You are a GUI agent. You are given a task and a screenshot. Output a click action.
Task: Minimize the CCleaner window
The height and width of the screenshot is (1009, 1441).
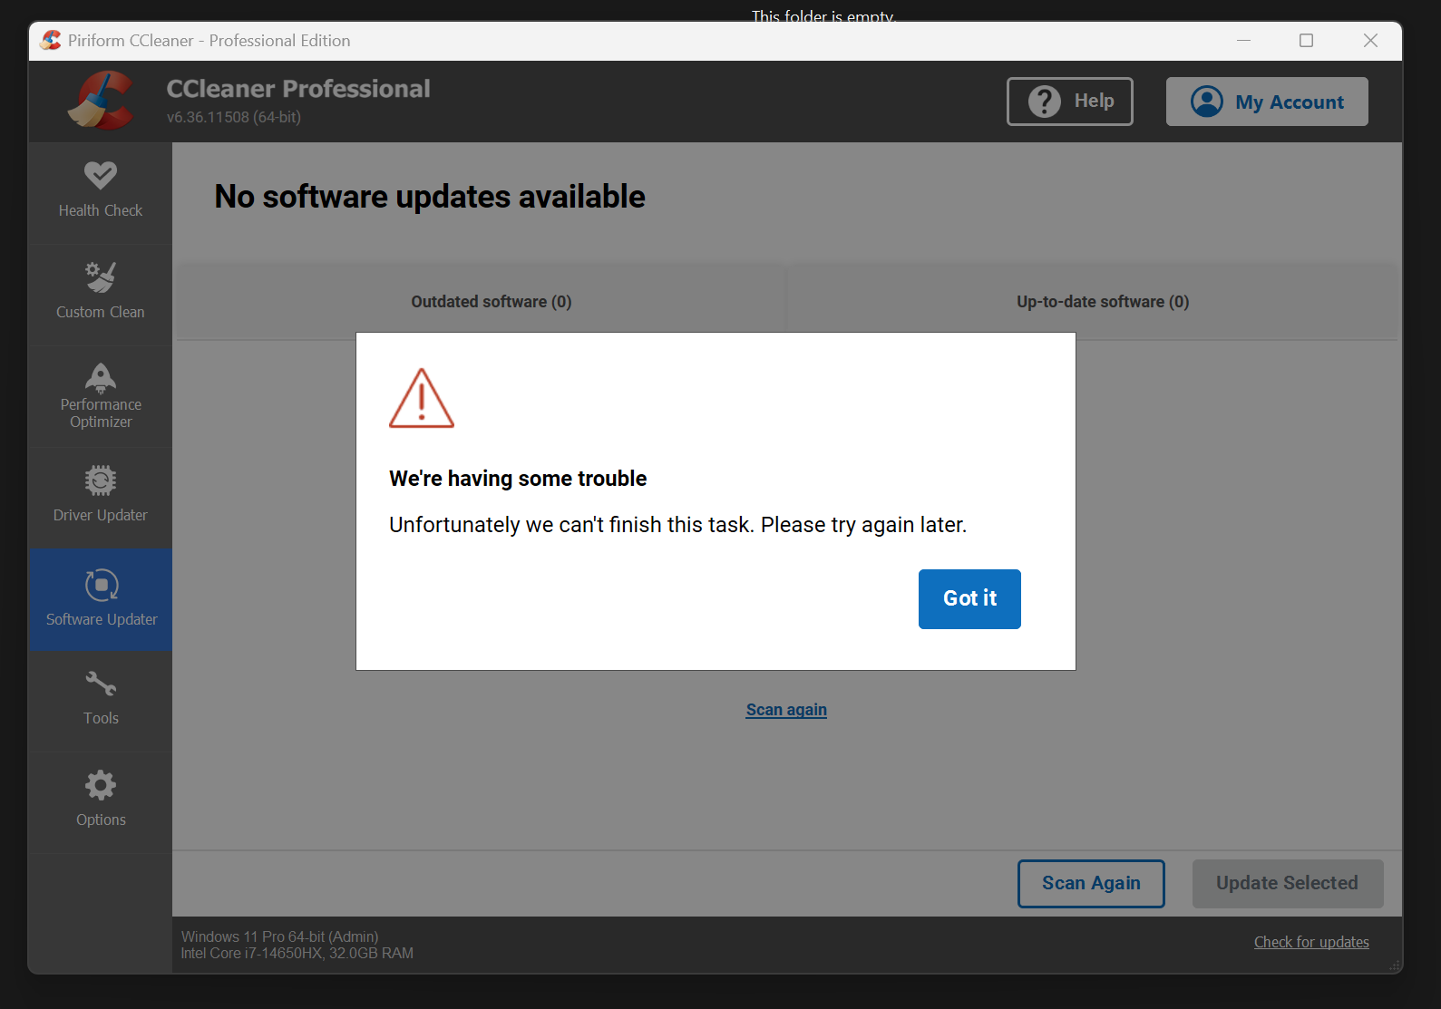1244,41
